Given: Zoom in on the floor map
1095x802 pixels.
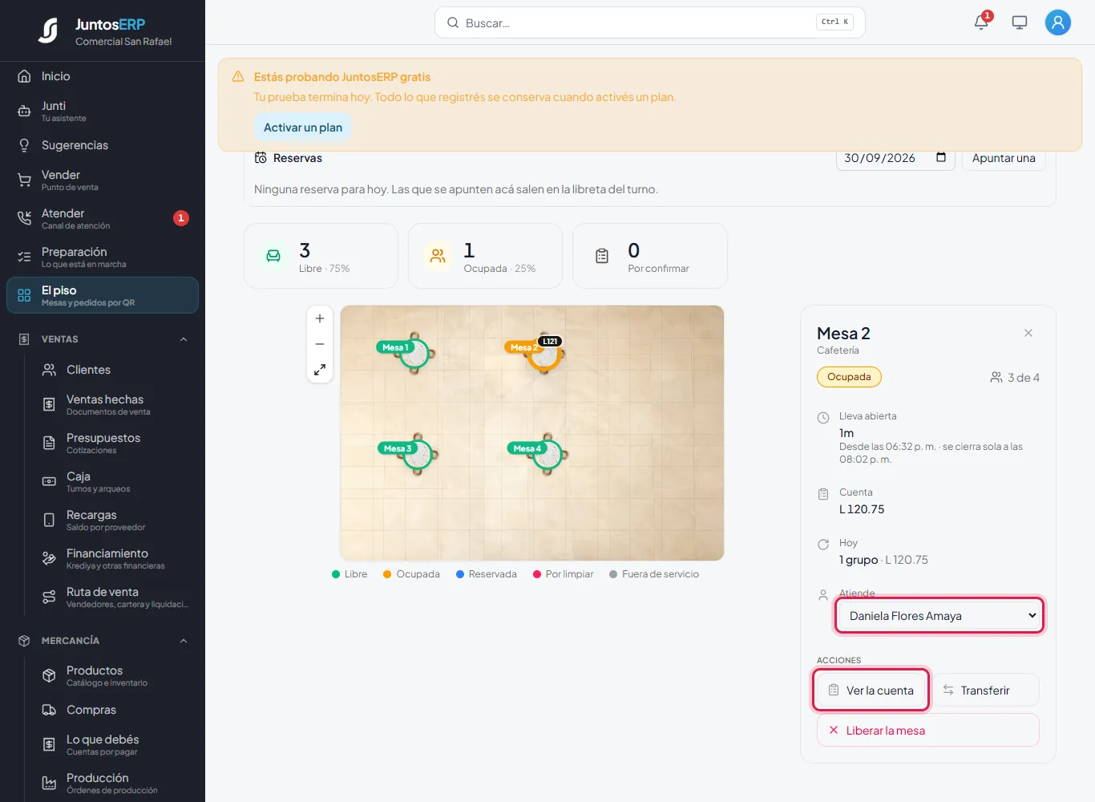Looking at the screenshot, I should point(320,318).
